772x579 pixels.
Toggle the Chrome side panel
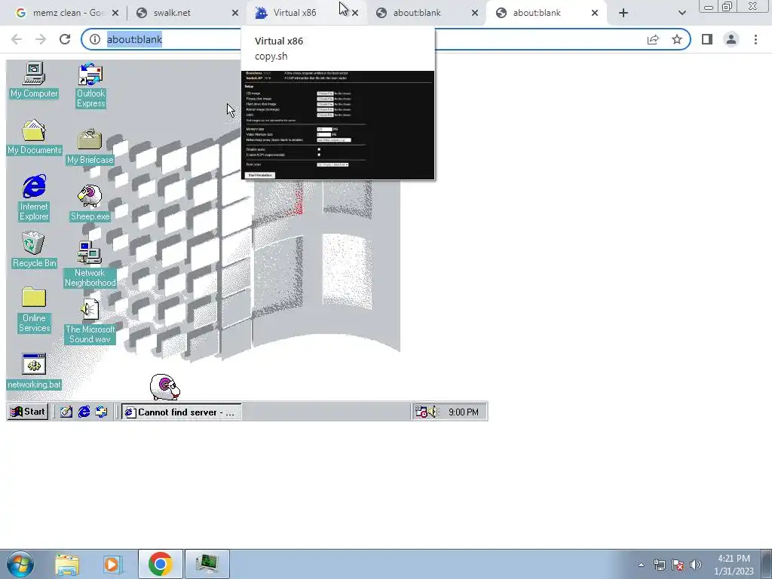(x=707, y=39)
